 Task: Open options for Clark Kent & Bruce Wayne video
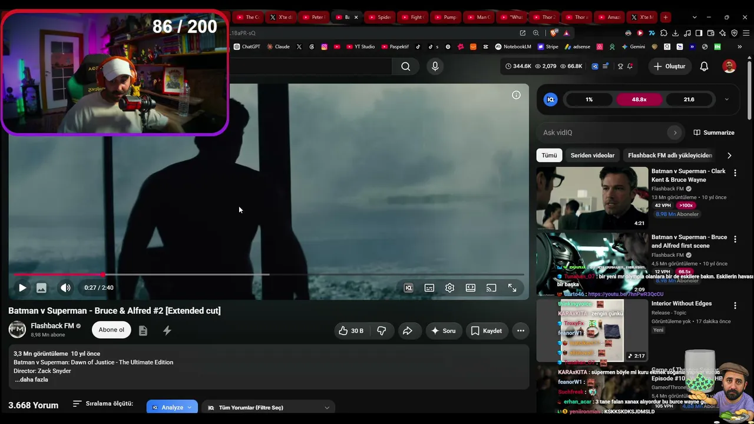pos(735,173)
